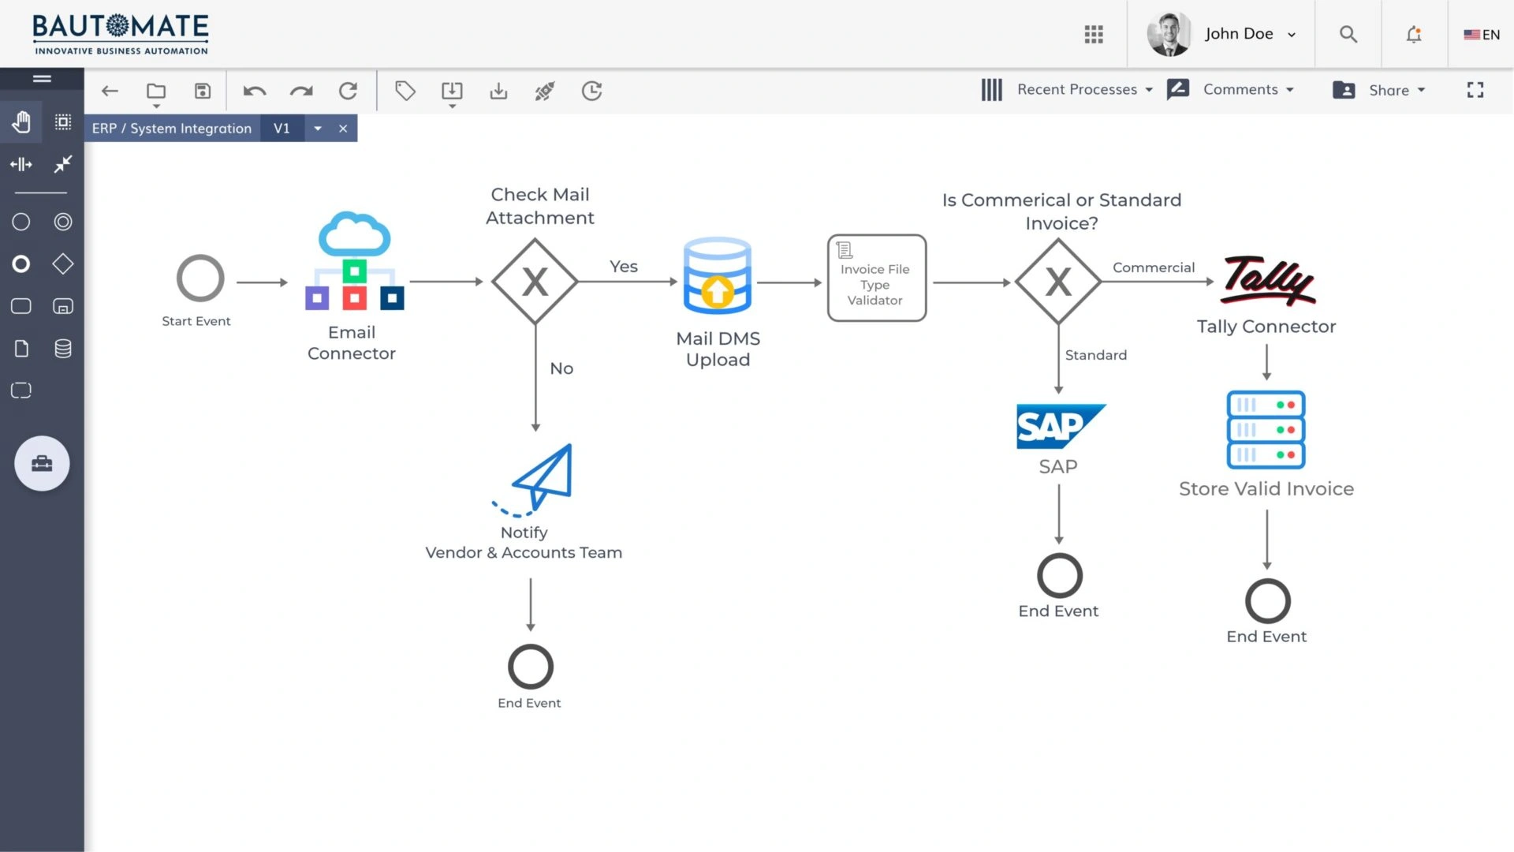Select the ERP / System Integration tab
The image size is (1514, 852).
click(171, 128)
